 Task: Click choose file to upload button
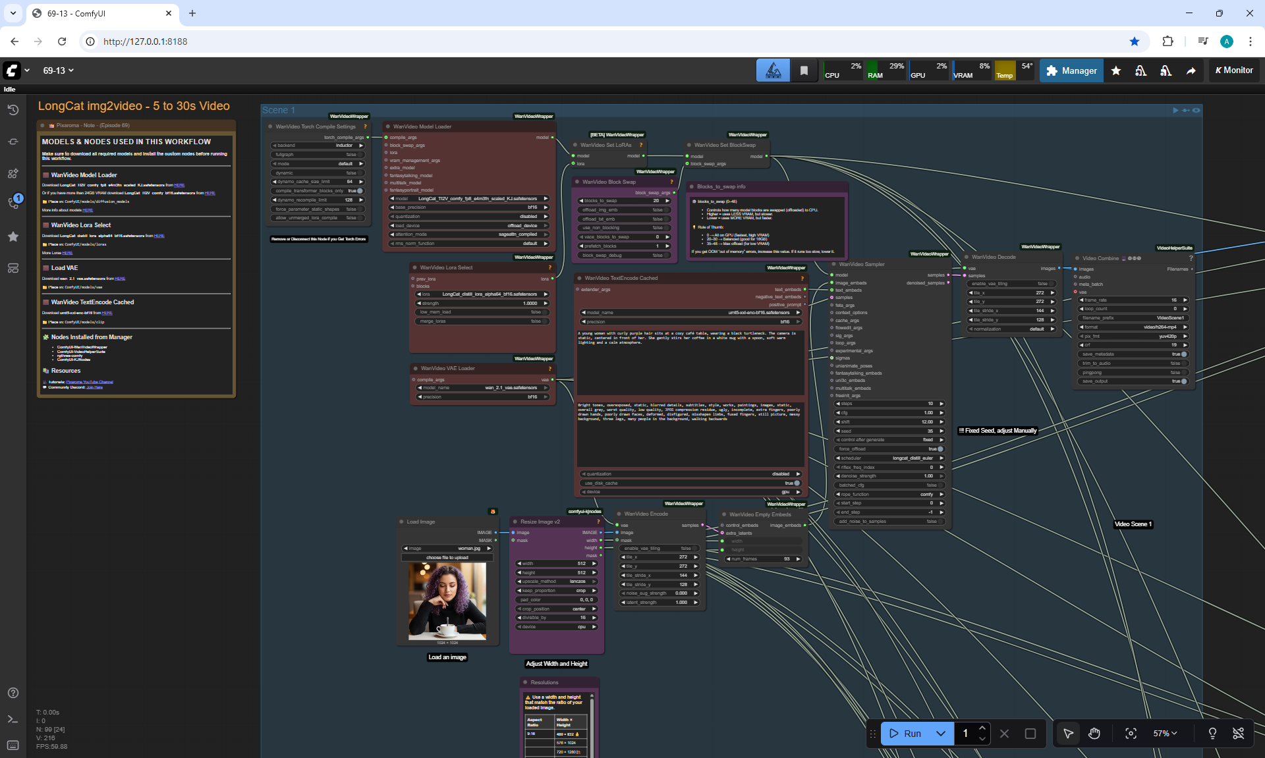[447, 558]
